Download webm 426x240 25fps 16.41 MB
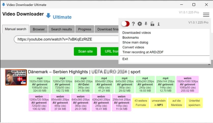The image size is (213, 123). click(x=101, y=103)
